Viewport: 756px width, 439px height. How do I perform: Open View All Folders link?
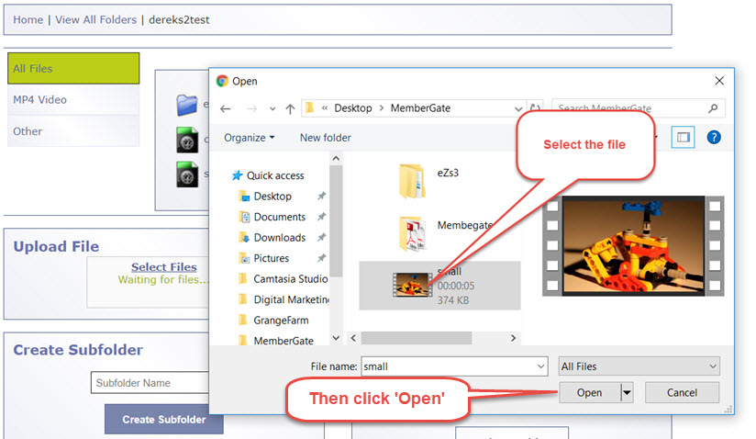click(x=96, y=20)
